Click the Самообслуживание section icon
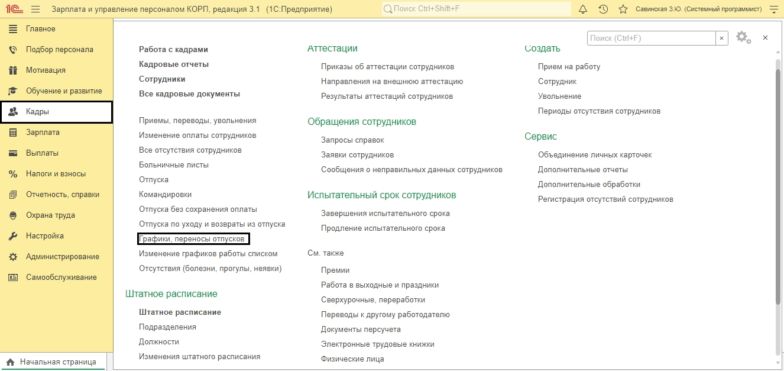Viewport: 784px width, 371px height. (13, 278)
